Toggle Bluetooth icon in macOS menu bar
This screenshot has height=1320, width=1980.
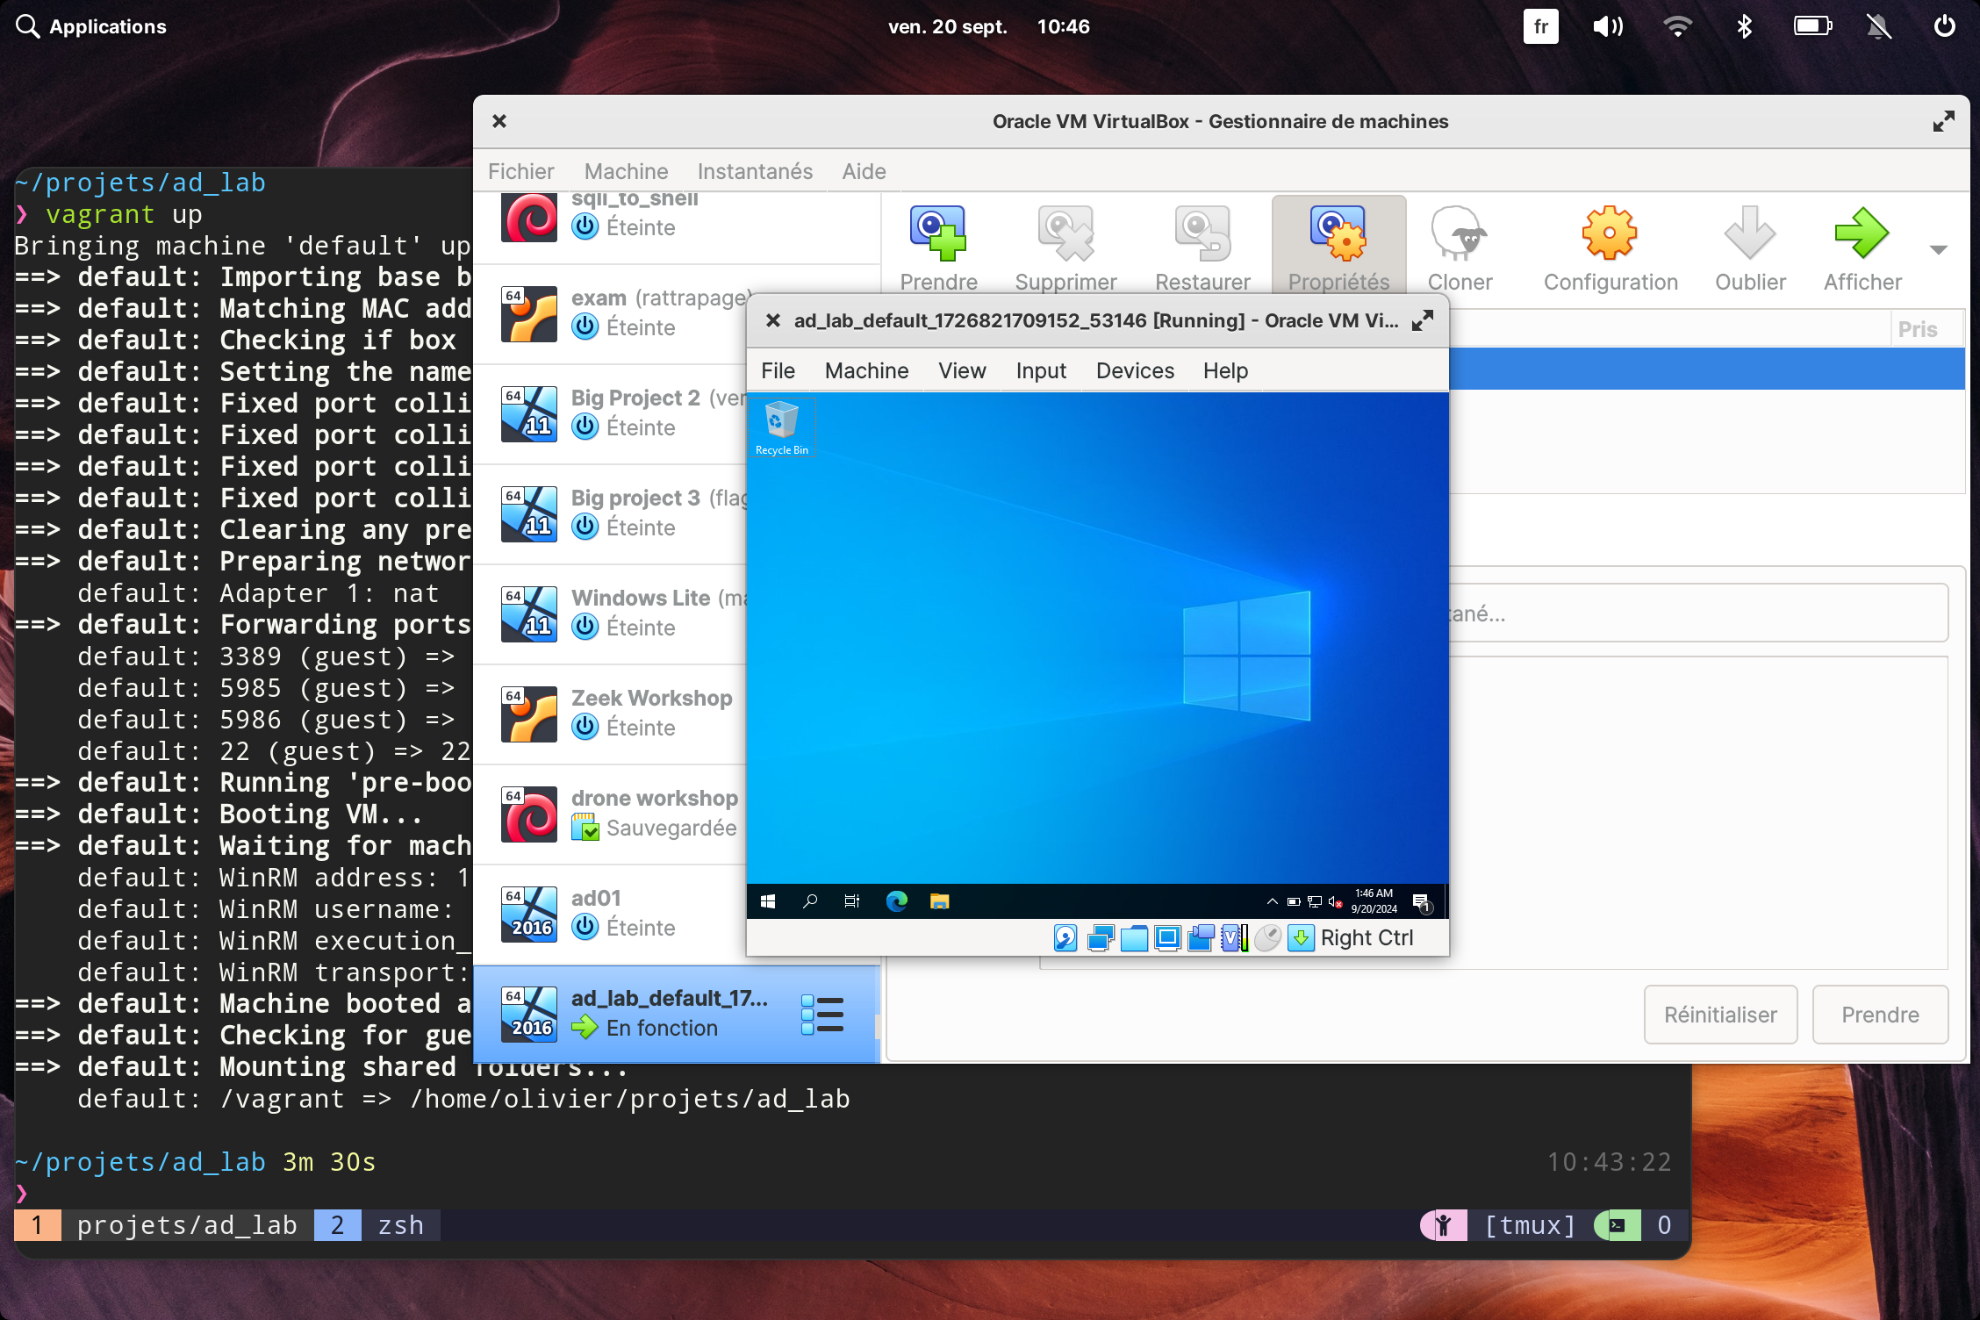click(1743, 26)
